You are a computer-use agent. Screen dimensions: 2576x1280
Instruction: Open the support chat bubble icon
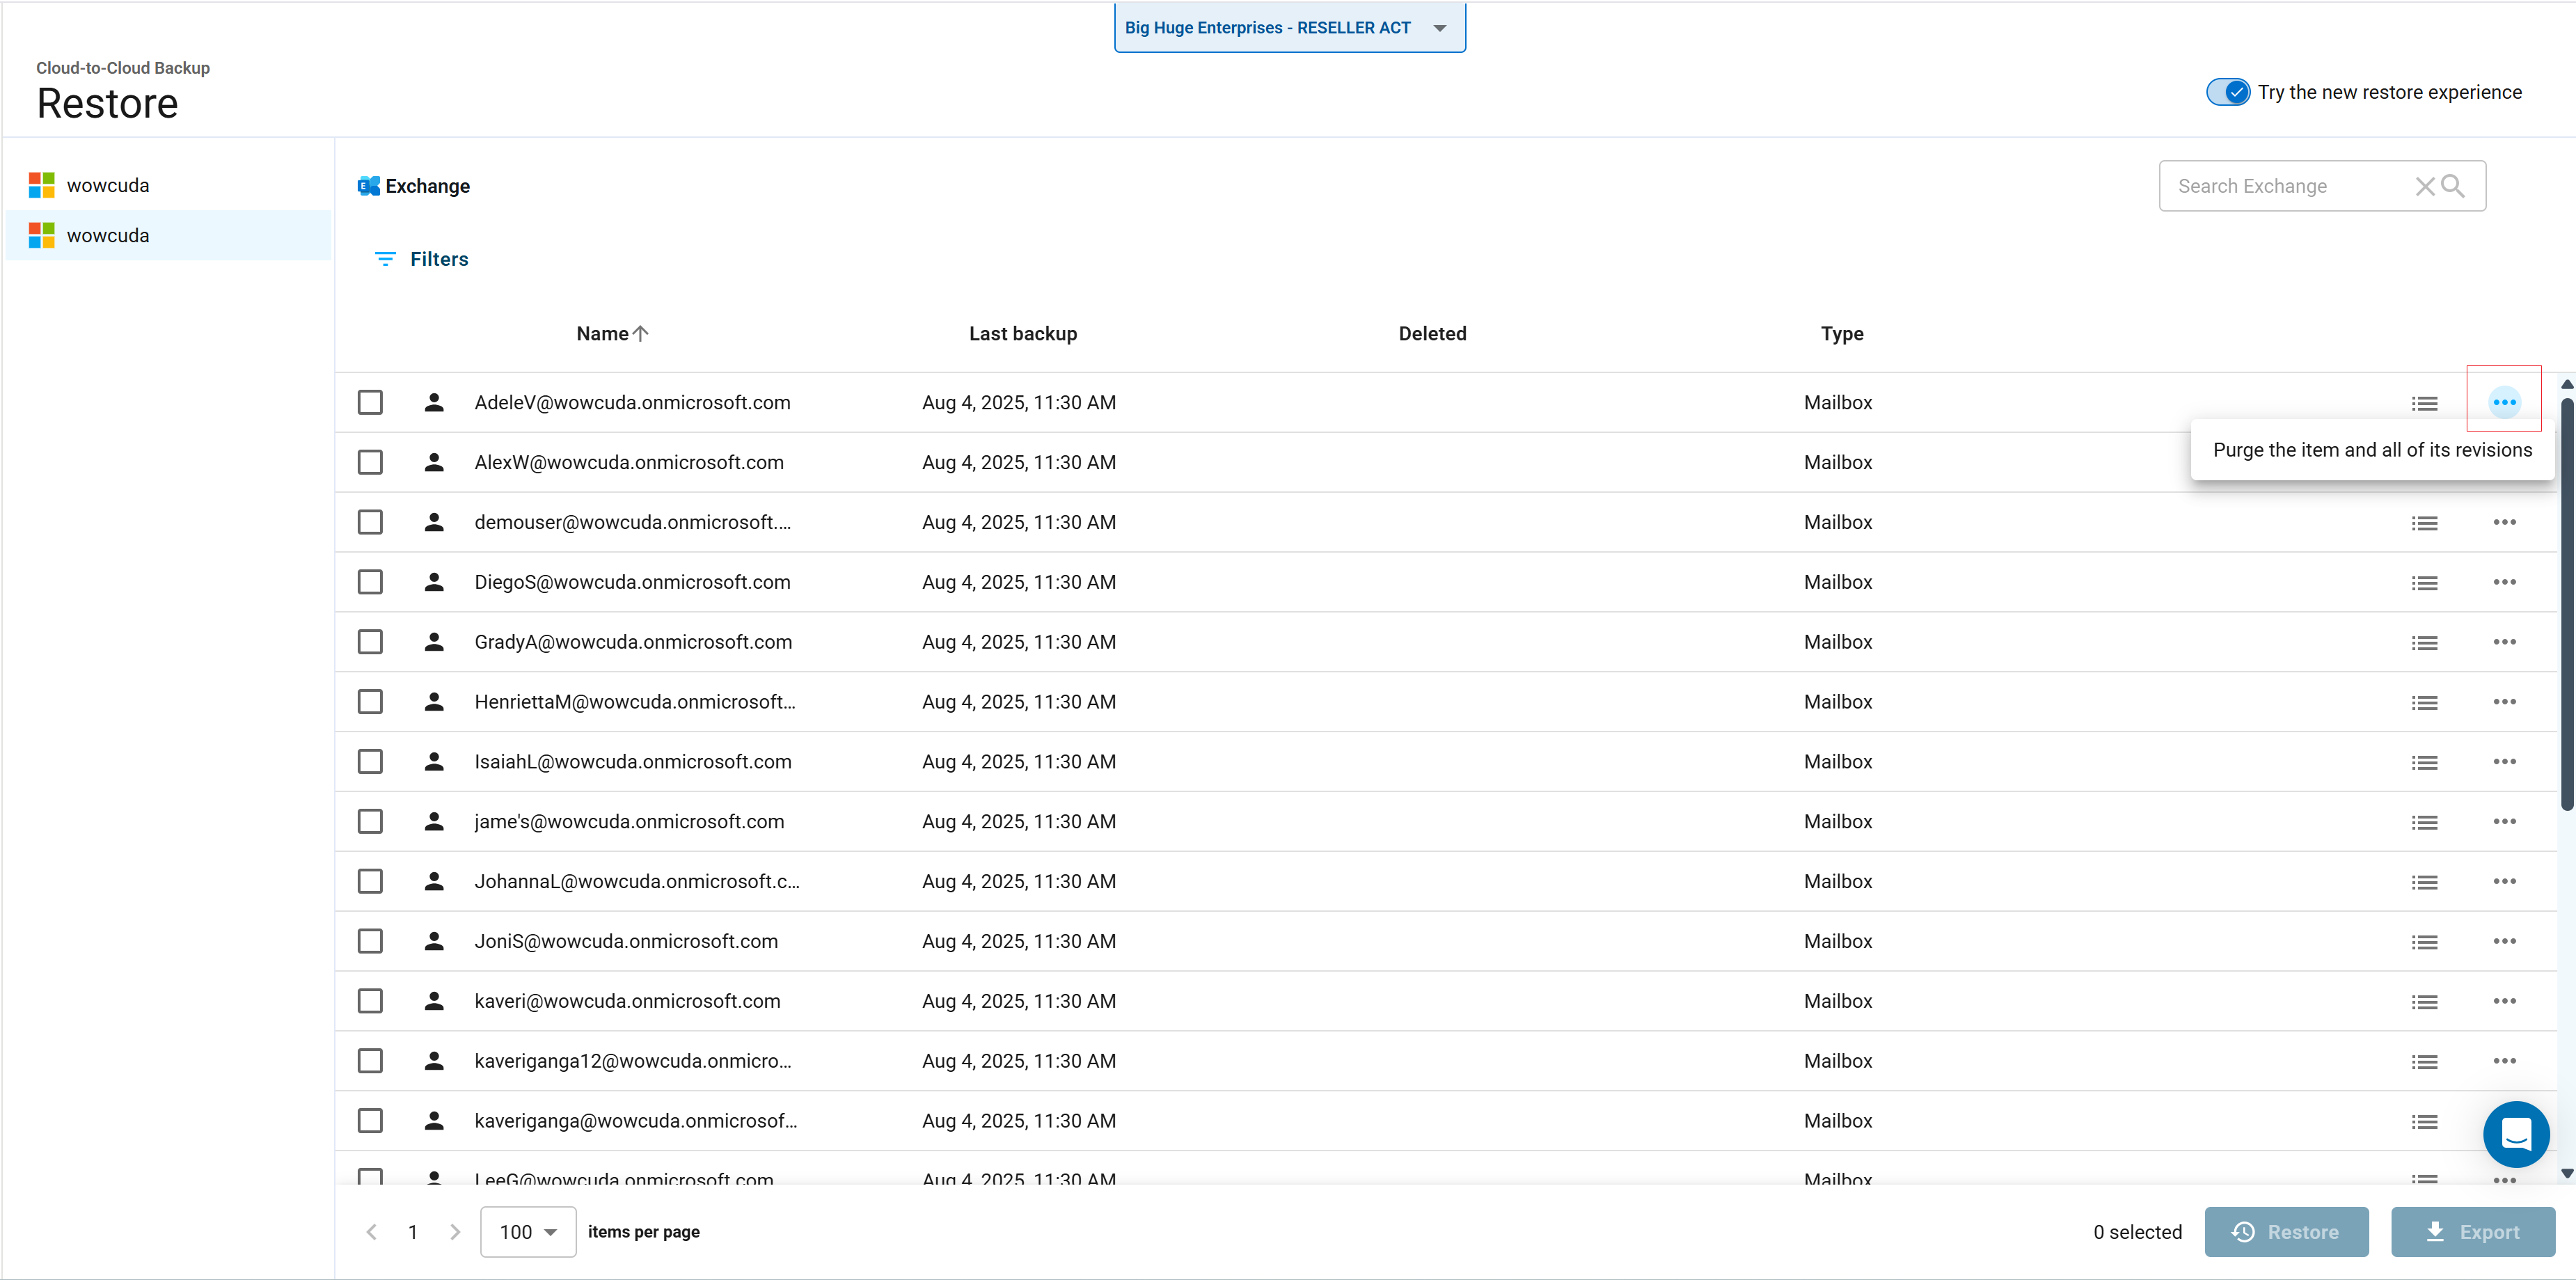tap(2515, 1134)
